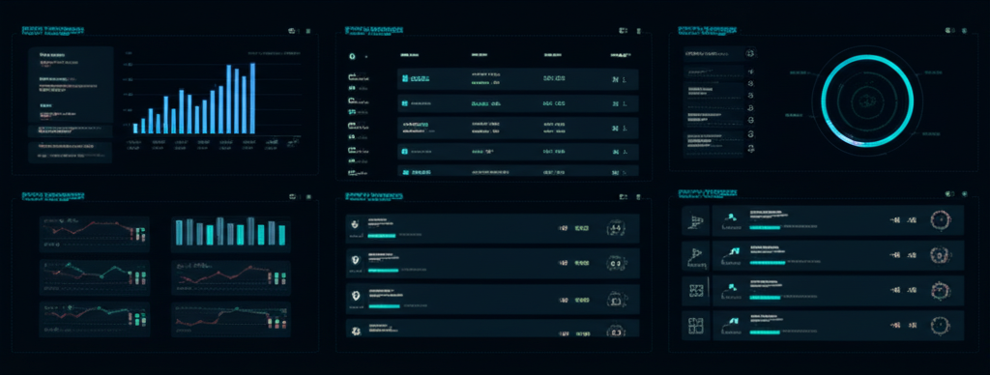
Task: Select the teal square icon in the second table row
Action: (x=405, y=102)
